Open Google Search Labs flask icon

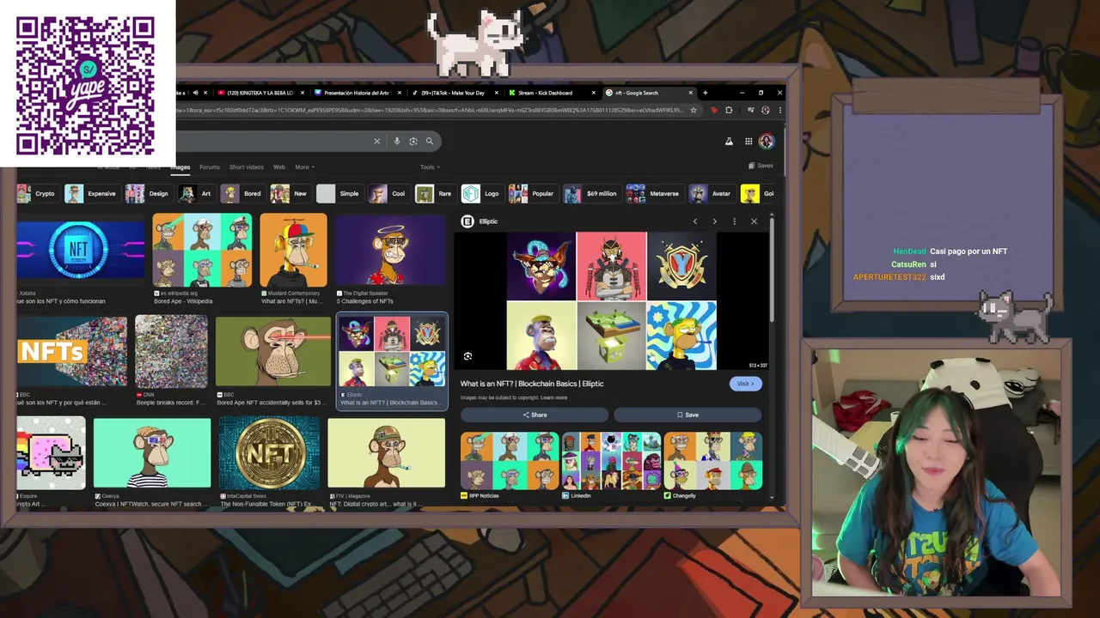(729, 142)
